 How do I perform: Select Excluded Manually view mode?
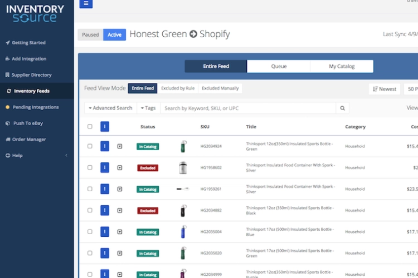click(x=220, y=88)
